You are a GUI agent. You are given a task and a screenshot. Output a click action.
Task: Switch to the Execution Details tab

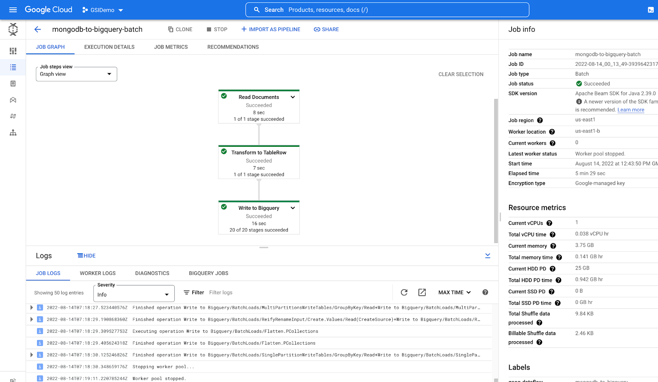[x=109, y=47]
